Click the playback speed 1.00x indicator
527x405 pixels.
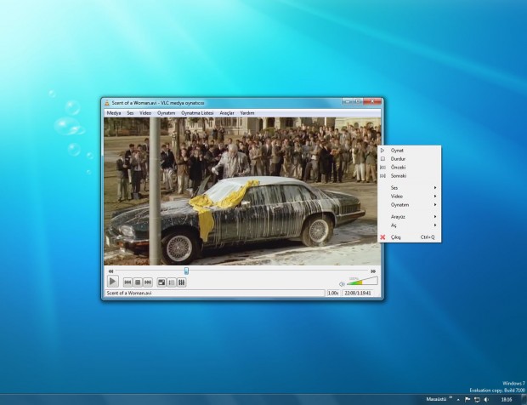(333, 294)
